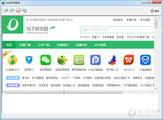This screenshot has width=163, height=120.
Task: Click hot search link 安卓模擬器
Action: click(108, 37)
